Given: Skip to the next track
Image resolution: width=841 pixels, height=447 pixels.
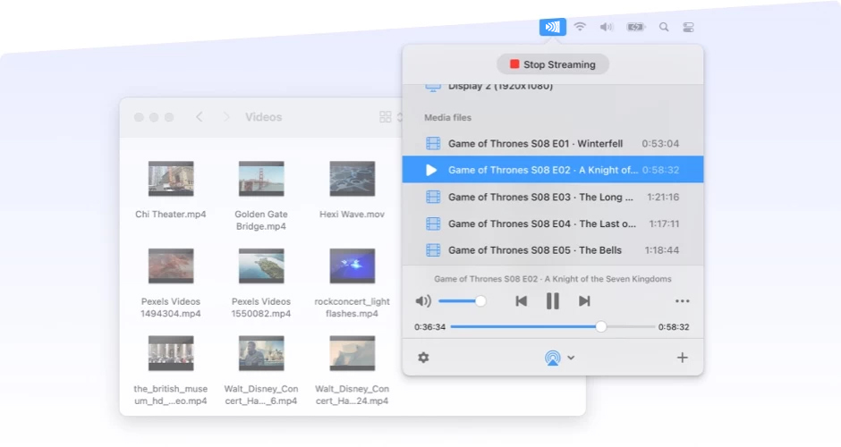Looking at the screenshot, I should tap(584, 301).
